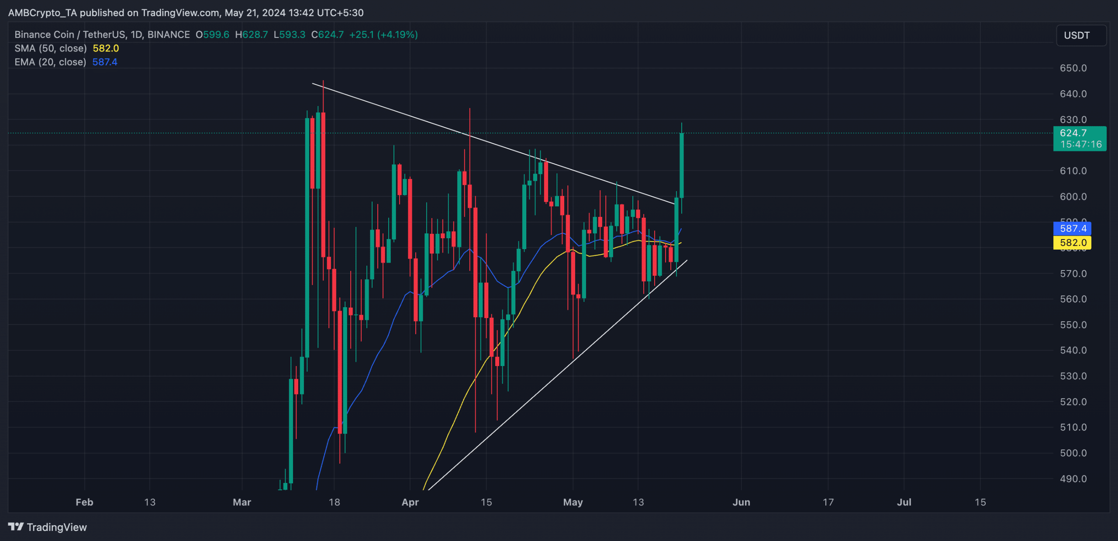Click the AMBCrypto_TA published header text
The width and height of the screenshot is (1118, 541).
pos(186,13)
